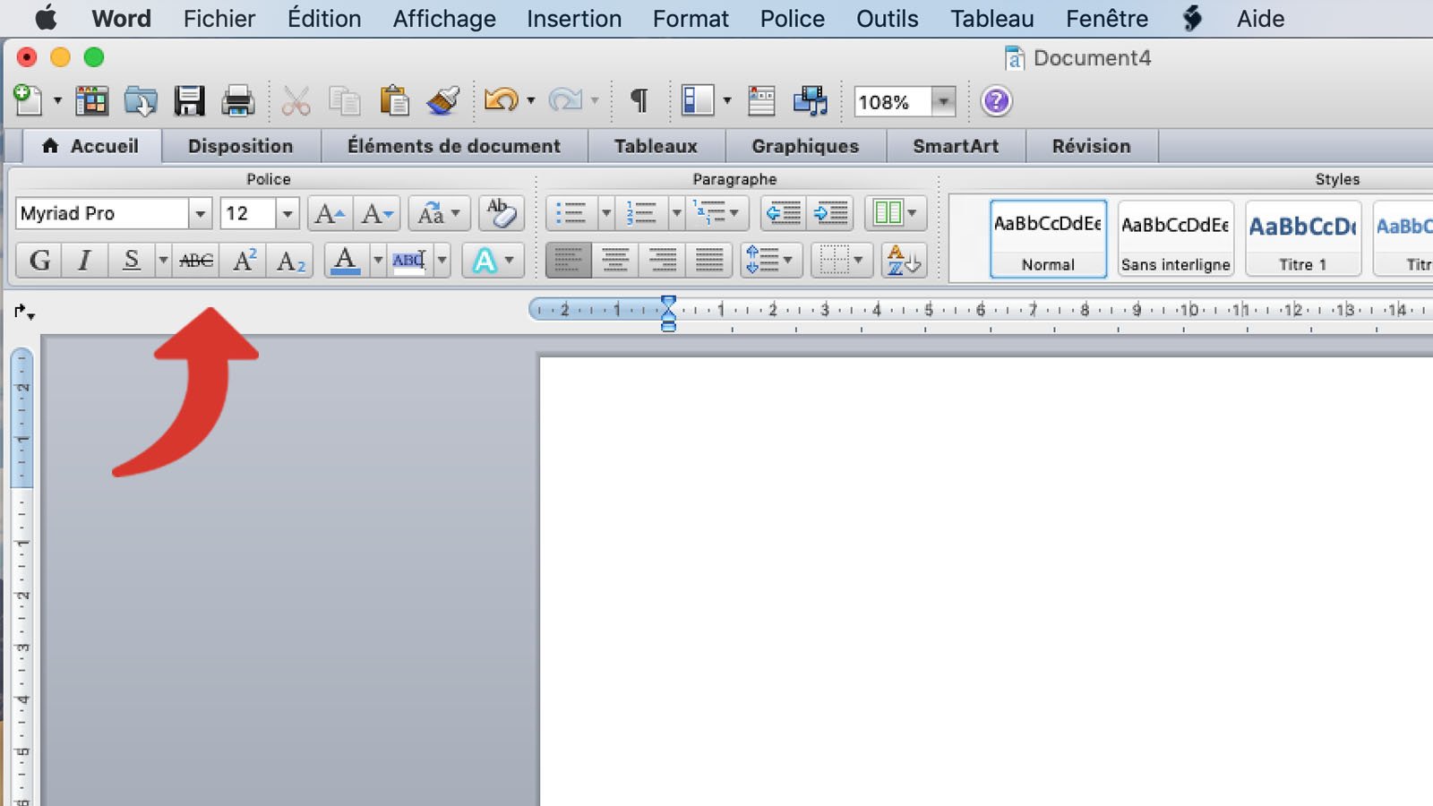Select the format painter brush
The height and width of the screenshot is (806, 1433).
443,101
